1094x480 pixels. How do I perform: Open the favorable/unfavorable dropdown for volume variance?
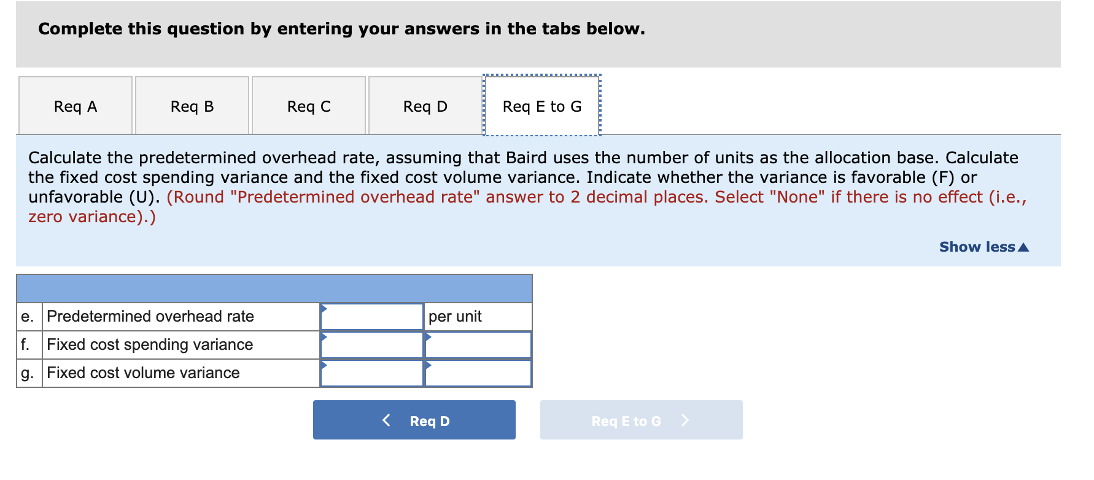(478, 373)
